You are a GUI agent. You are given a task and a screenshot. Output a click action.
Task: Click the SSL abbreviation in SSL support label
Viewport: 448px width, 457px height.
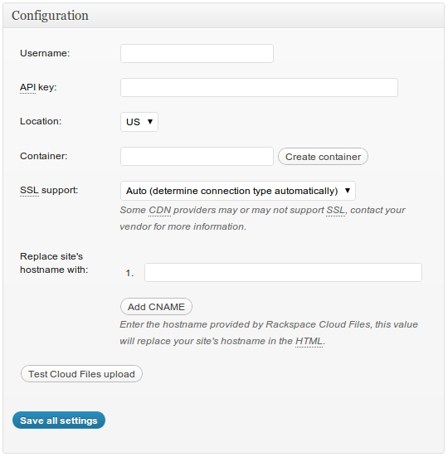pyautogui.click(x=29, y=190)
